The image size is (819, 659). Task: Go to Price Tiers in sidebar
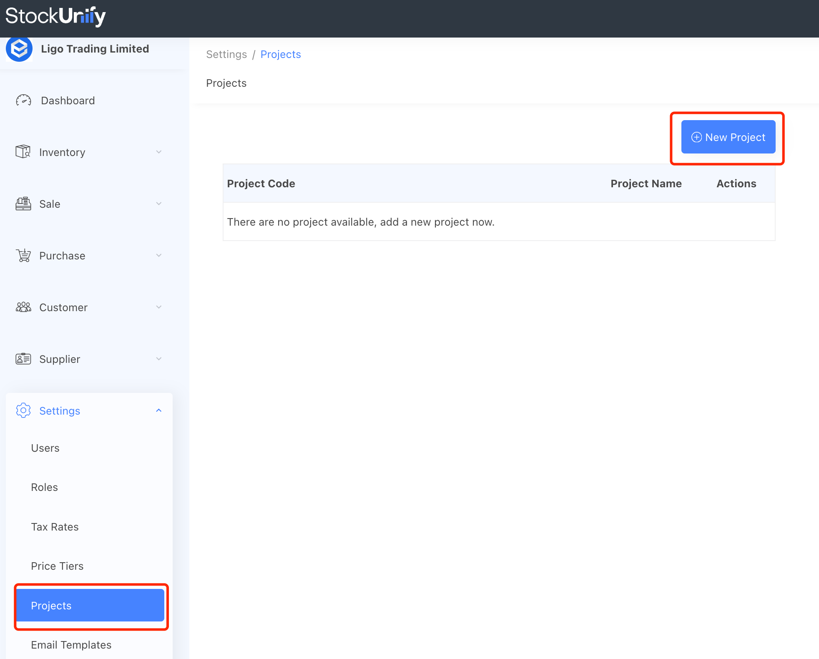(57, 566)
